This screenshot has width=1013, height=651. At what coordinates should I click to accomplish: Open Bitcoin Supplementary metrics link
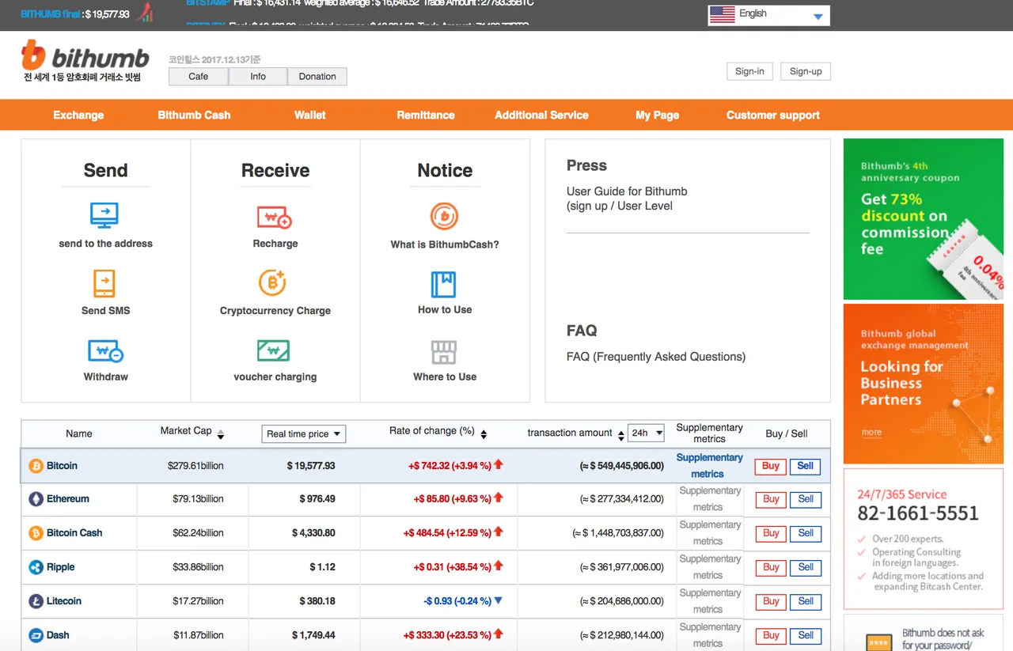[709, 466]
